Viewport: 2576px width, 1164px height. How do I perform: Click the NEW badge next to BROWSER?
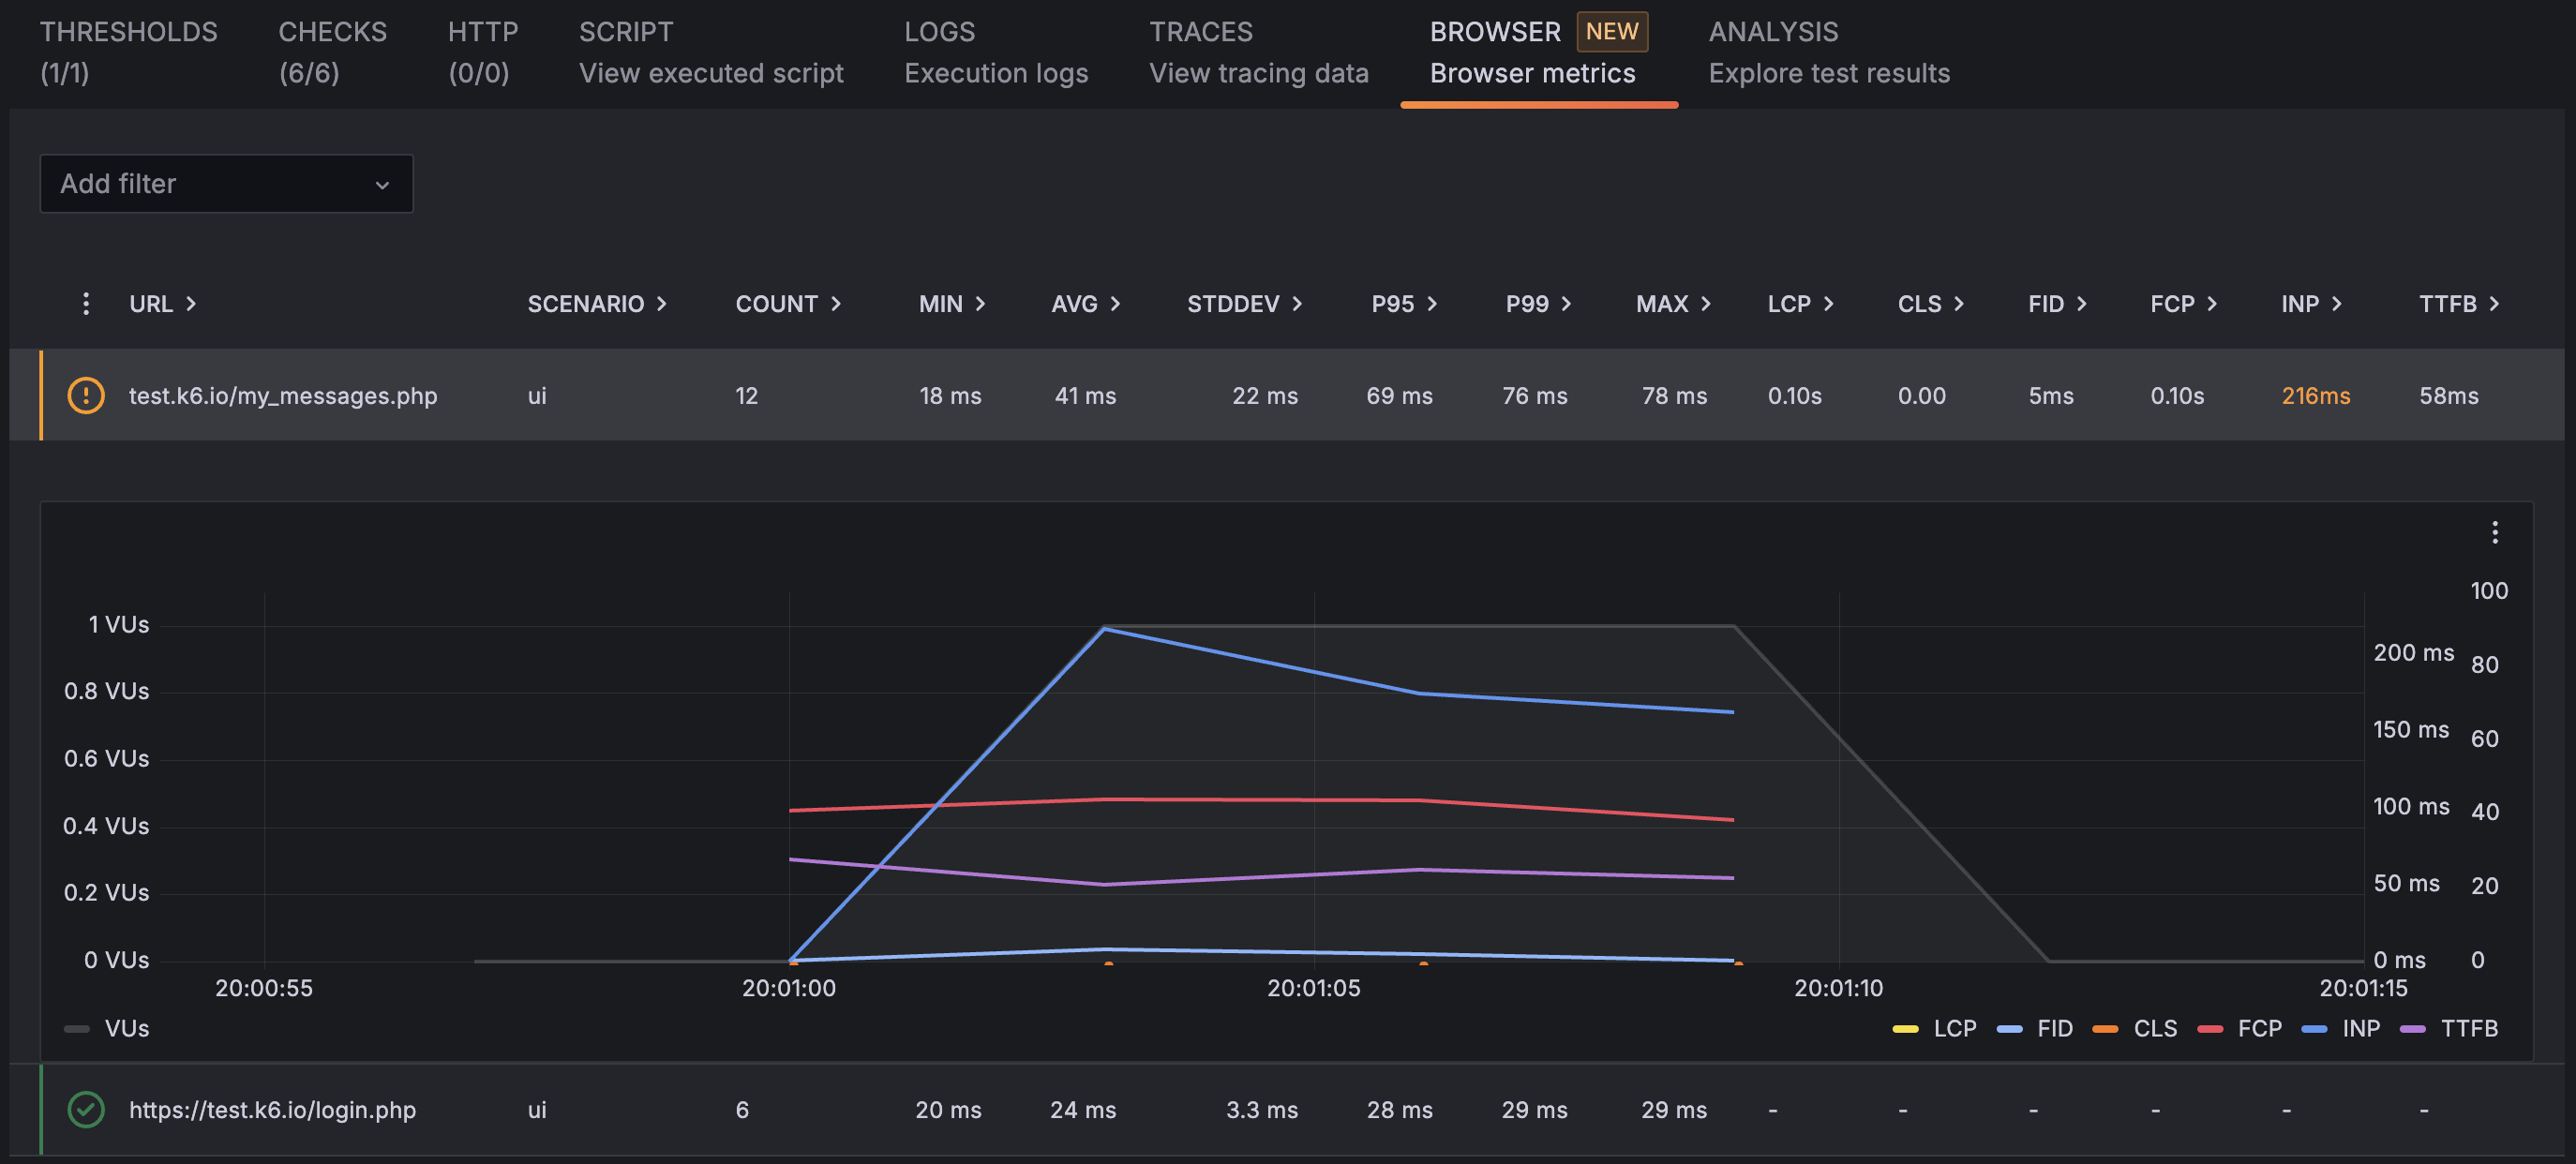(x=1611, y=31)
